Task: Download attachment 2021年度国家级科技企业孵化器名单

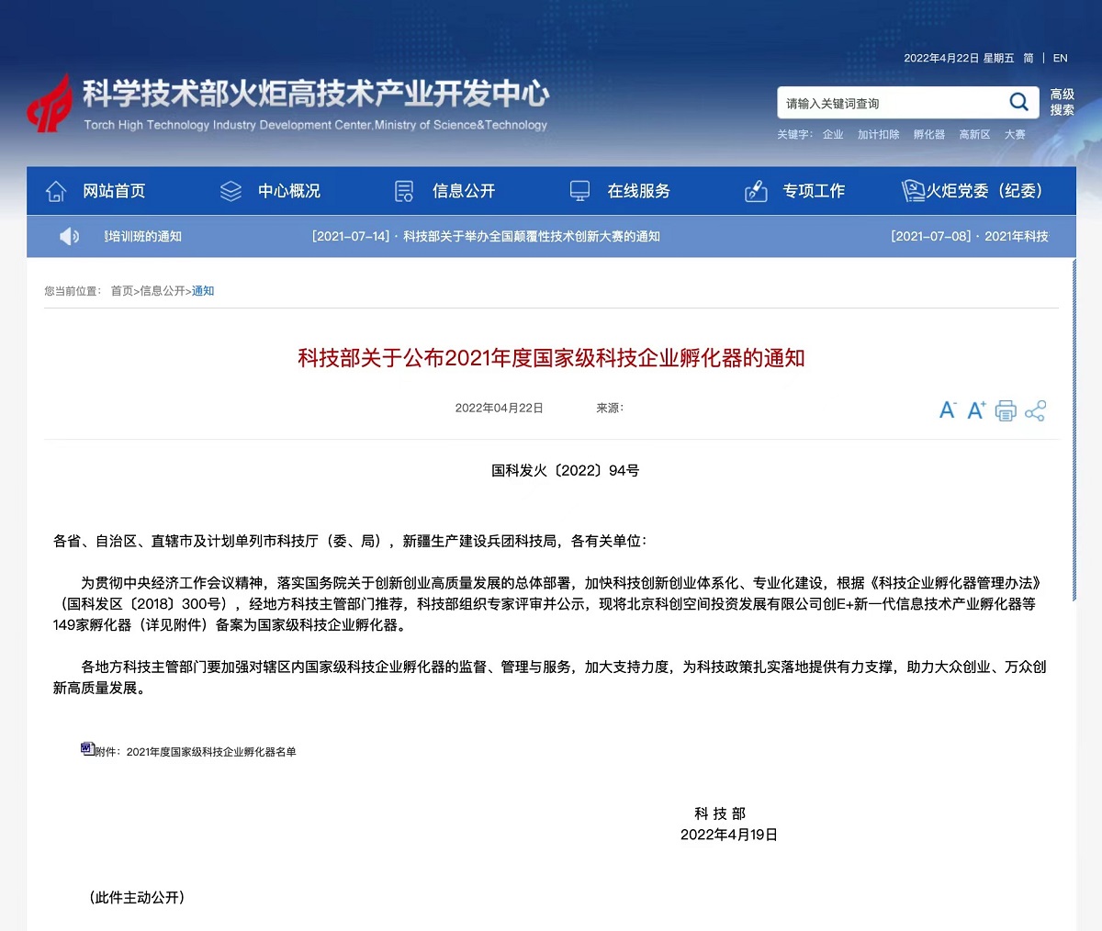Action: (x=211, y=752)
